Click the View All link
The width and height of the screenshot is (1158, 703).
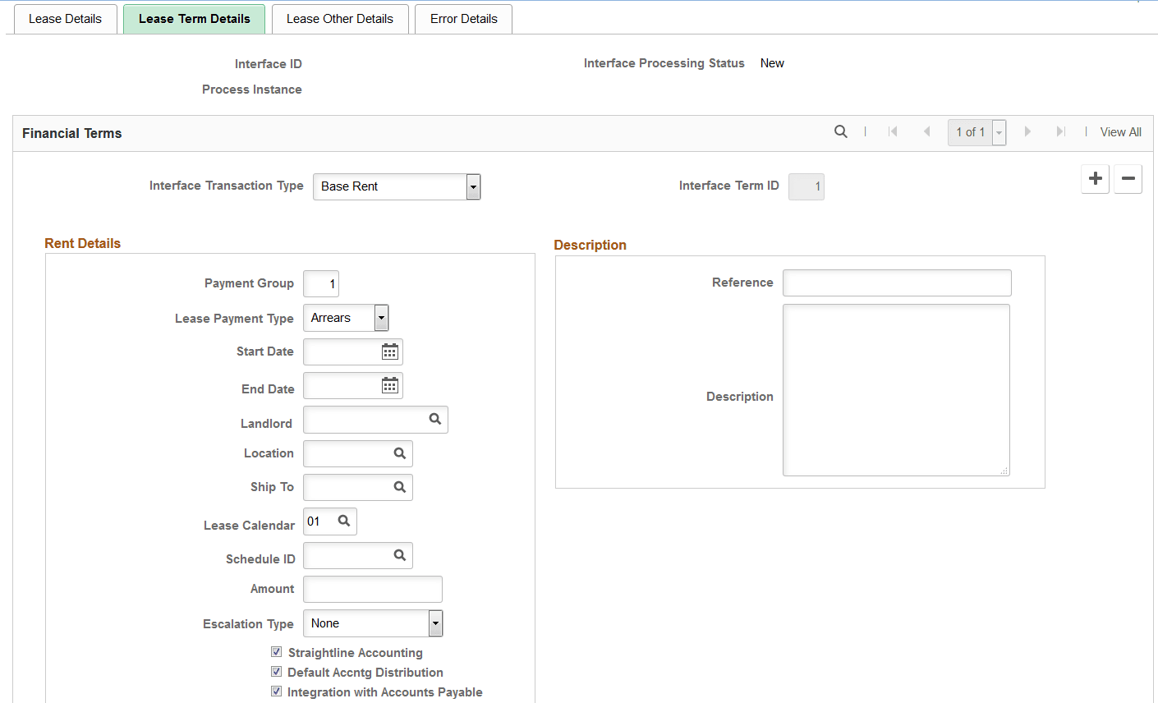coord(1120,131)
